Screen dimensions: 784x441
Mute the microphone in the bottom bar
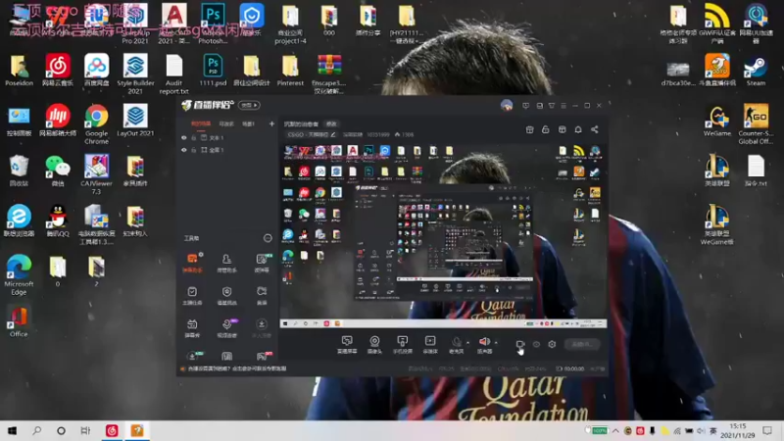tap(456, 345)
